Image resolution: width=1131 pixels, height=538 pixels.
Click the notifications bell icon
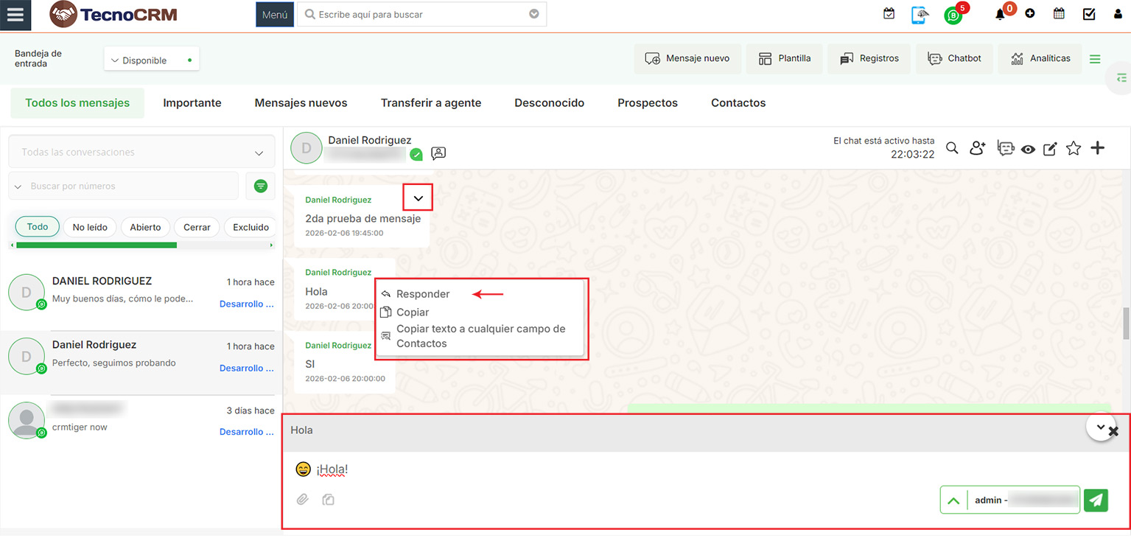pyautogui.click(x=1000, y=14)
